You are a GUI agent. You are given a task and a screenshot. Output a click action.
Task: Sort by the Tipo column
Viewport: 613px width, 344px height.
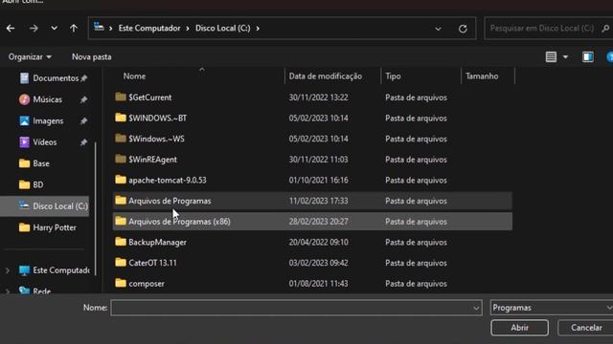coord(393,76)
